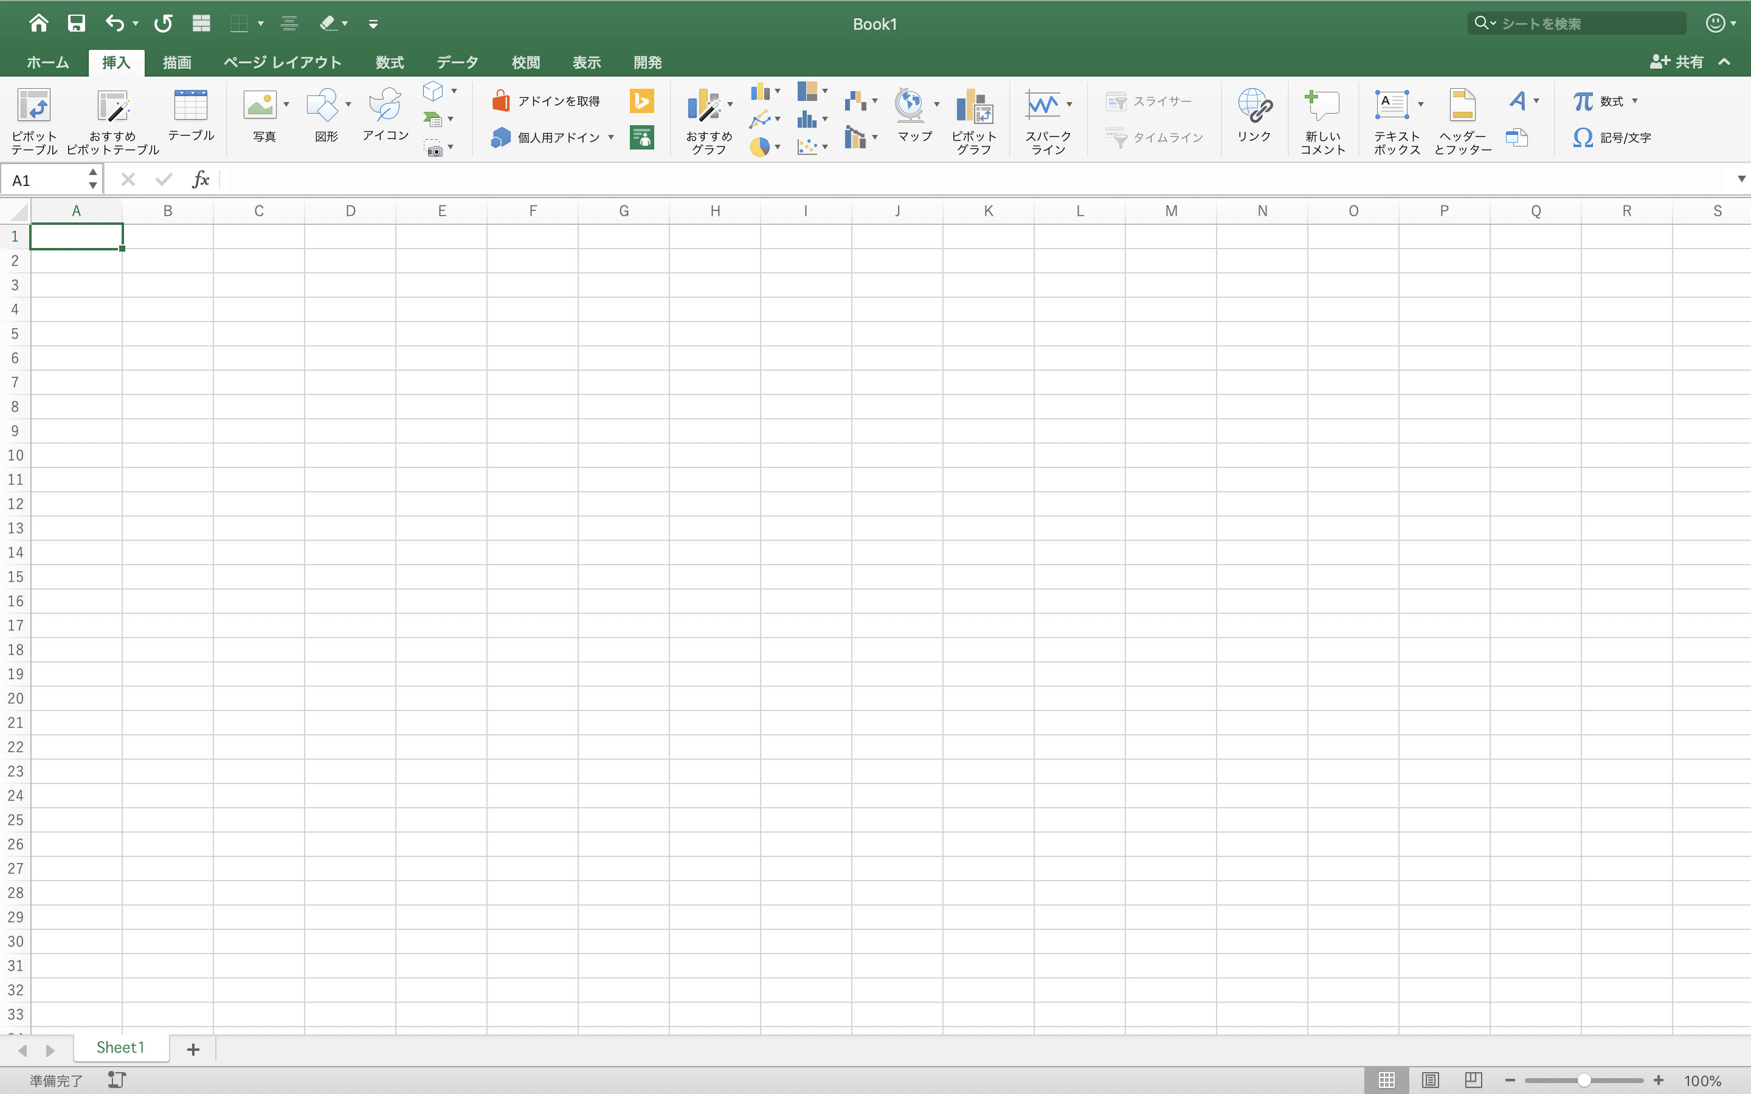Image resolution: width=1751 pixels, height=1094 pixels.
Task: Open the 写真 dropdown arrow
Action: click(286, 105)
